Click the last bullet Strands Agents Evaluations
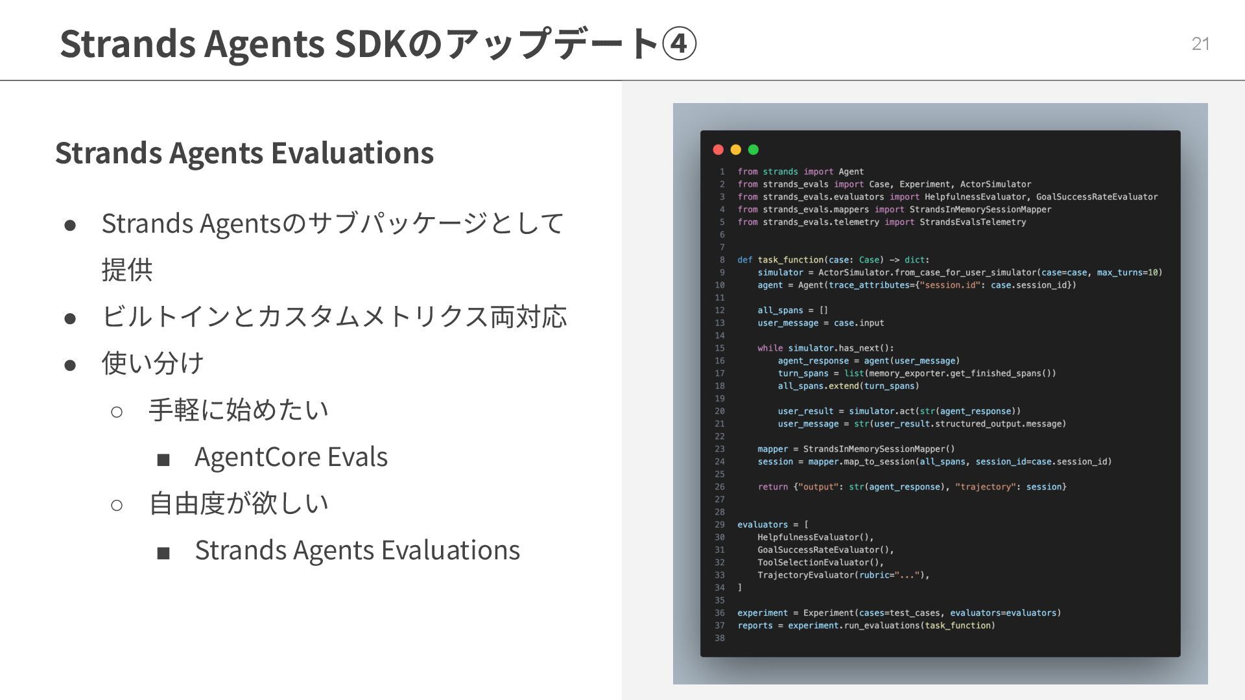Screen dimensions: 1245x700 click(x=357, y=550)
